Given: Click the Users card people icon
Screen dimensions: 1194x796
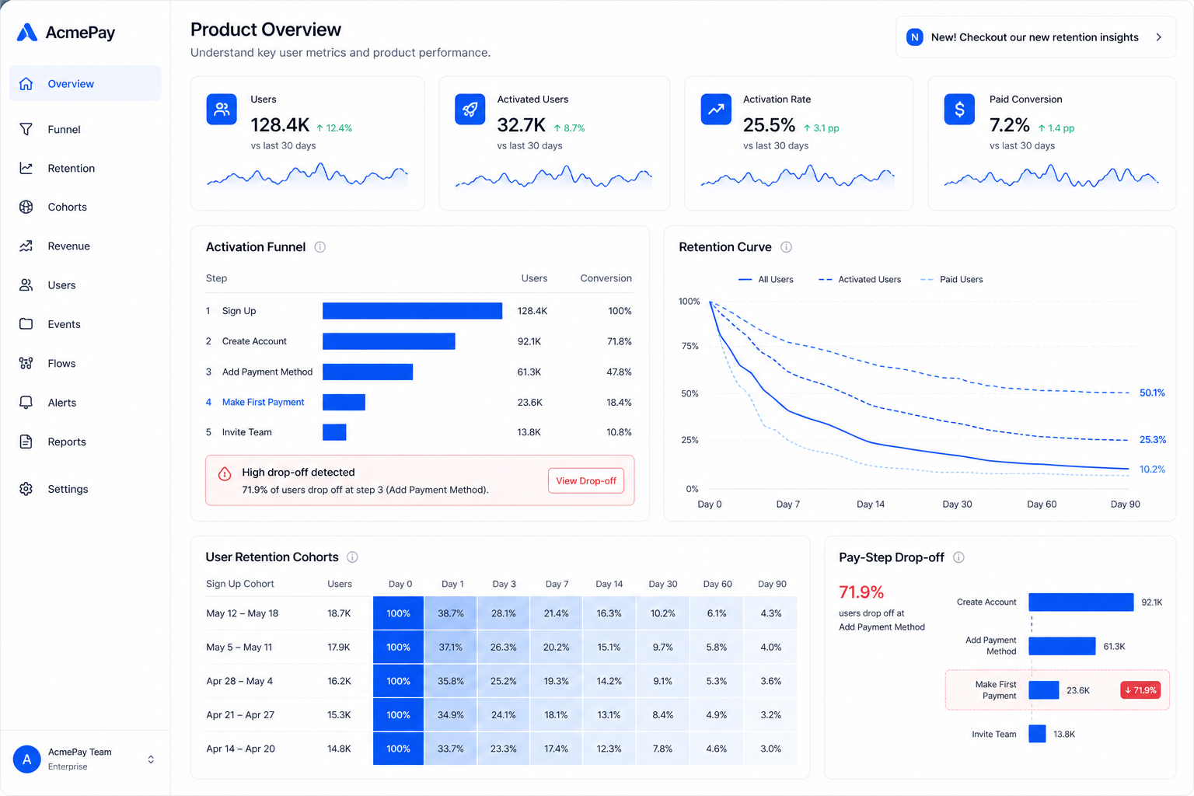Looking at the screenshot, I should 222,110.
